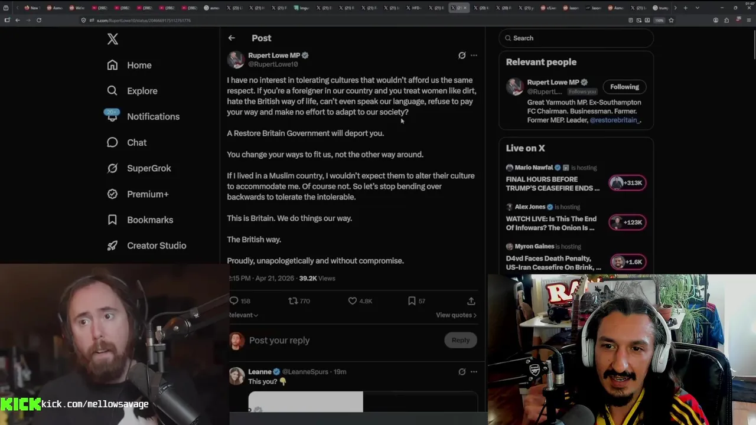Open View quotes link
This screenshot has width=756, height=425.
(x=456, y=315)
